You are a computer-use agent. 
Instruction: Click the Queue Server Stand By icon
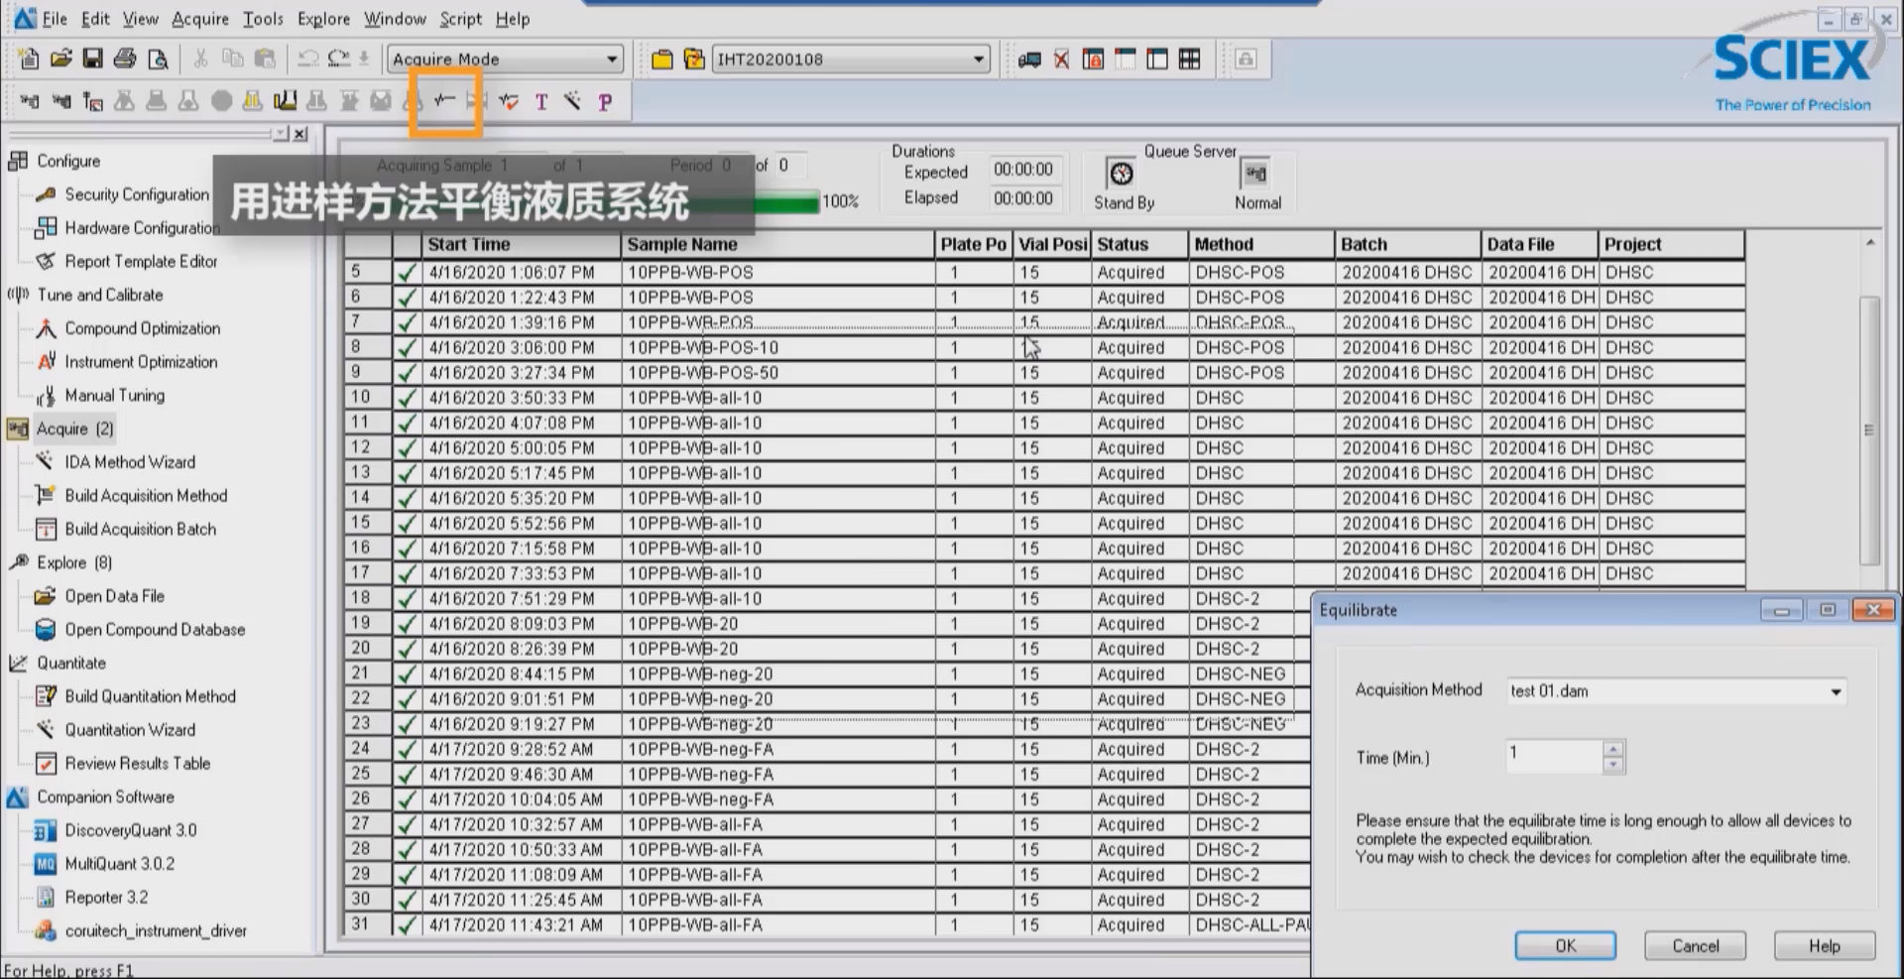(x=1121, y=175)
